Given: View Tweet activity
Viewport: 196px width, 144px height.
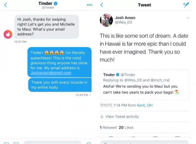Looking at the screenshot, I should pyautogui.click(x=122, y=117).
